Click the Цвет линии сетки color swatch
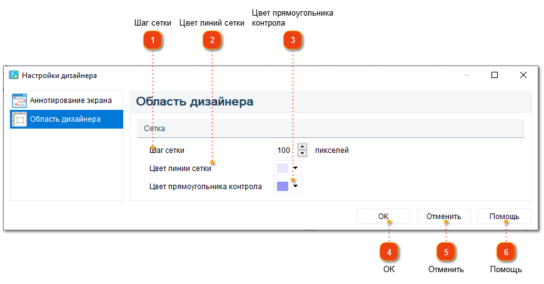This screenshot has height=284, width=544. [283, 169]
